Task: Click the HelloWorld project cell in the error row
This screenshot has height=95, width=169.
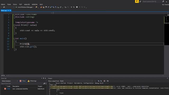Action: pos(41,89)
